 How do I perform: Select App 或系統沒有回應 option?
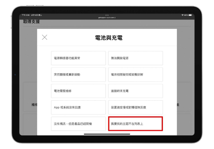pyautogui.click(x=78, y=107)
